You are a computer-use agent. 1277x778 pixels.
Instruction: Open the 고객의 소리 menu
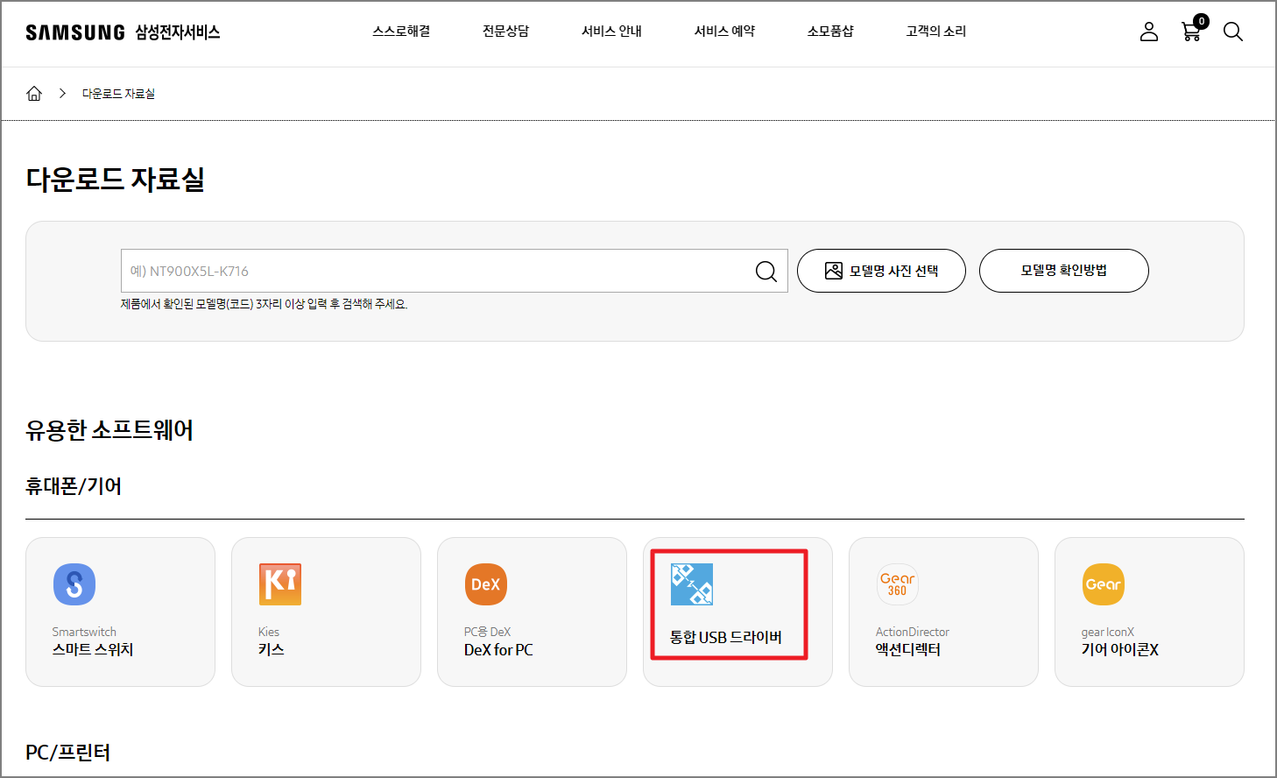click(936, 32)
